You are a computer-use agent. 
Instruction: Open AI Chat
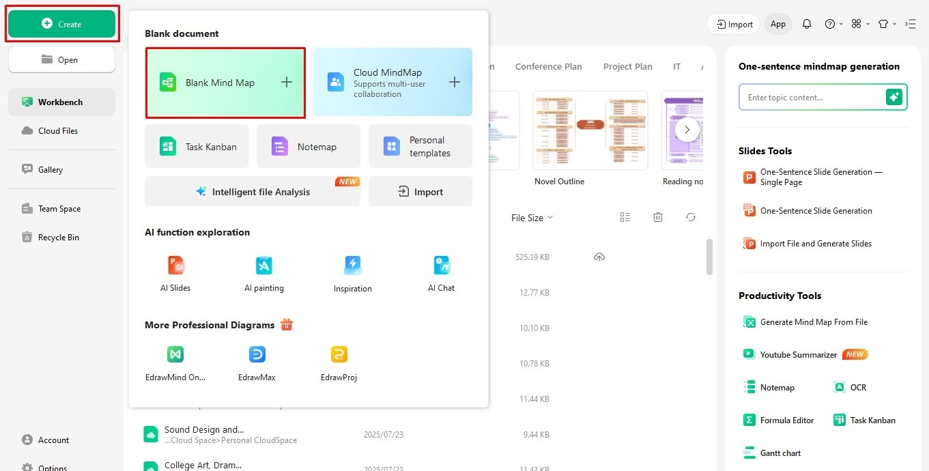441,274
